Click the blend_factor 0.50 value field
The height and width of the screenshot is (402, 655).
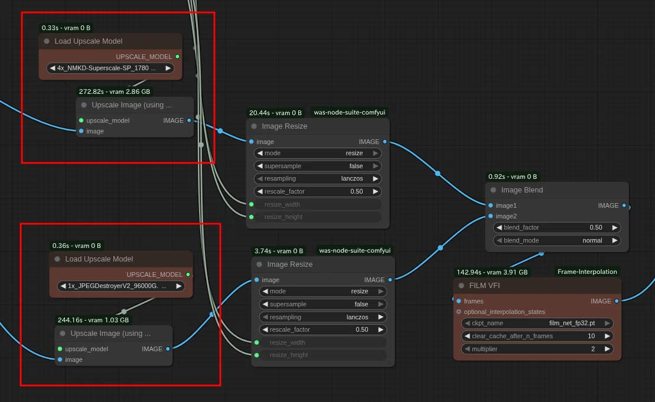(557, 227)
